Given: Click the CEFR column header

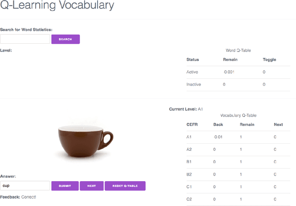Looking at the screenshot, I should [192, 124].
